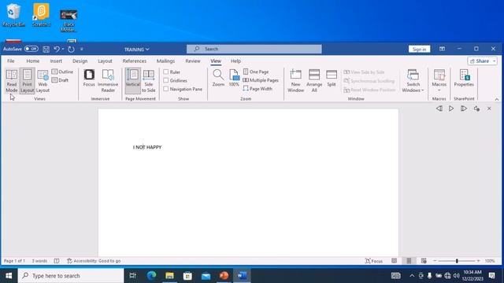Open the Review tab

[193, 61]
